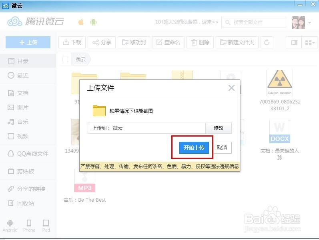Close the 上传文件 dialog

231,88
